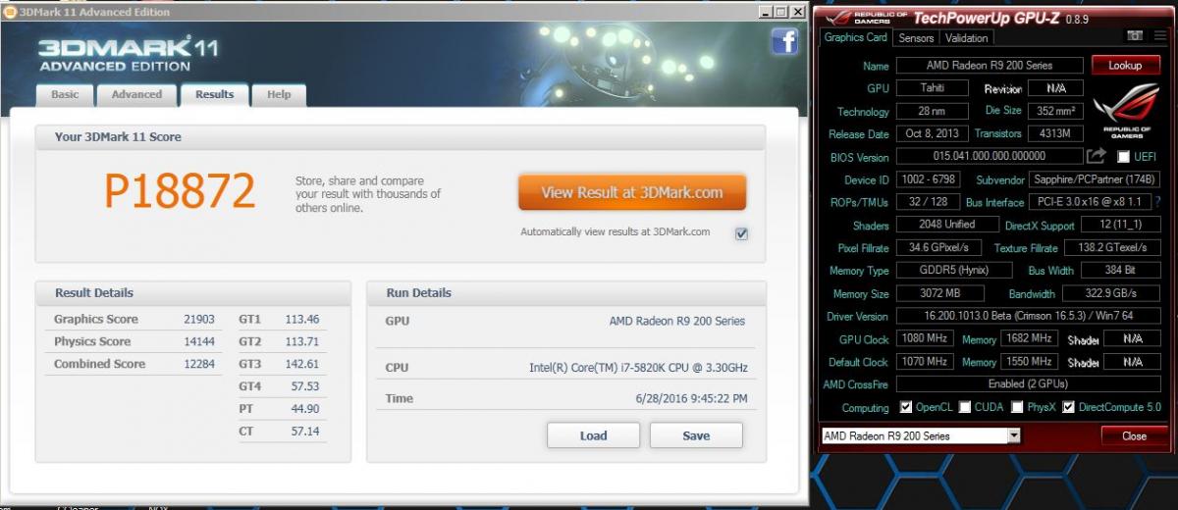Click the Facebook share icon in 3DMark
This screenshot has height=510, width=1178.
pos(784,41)
